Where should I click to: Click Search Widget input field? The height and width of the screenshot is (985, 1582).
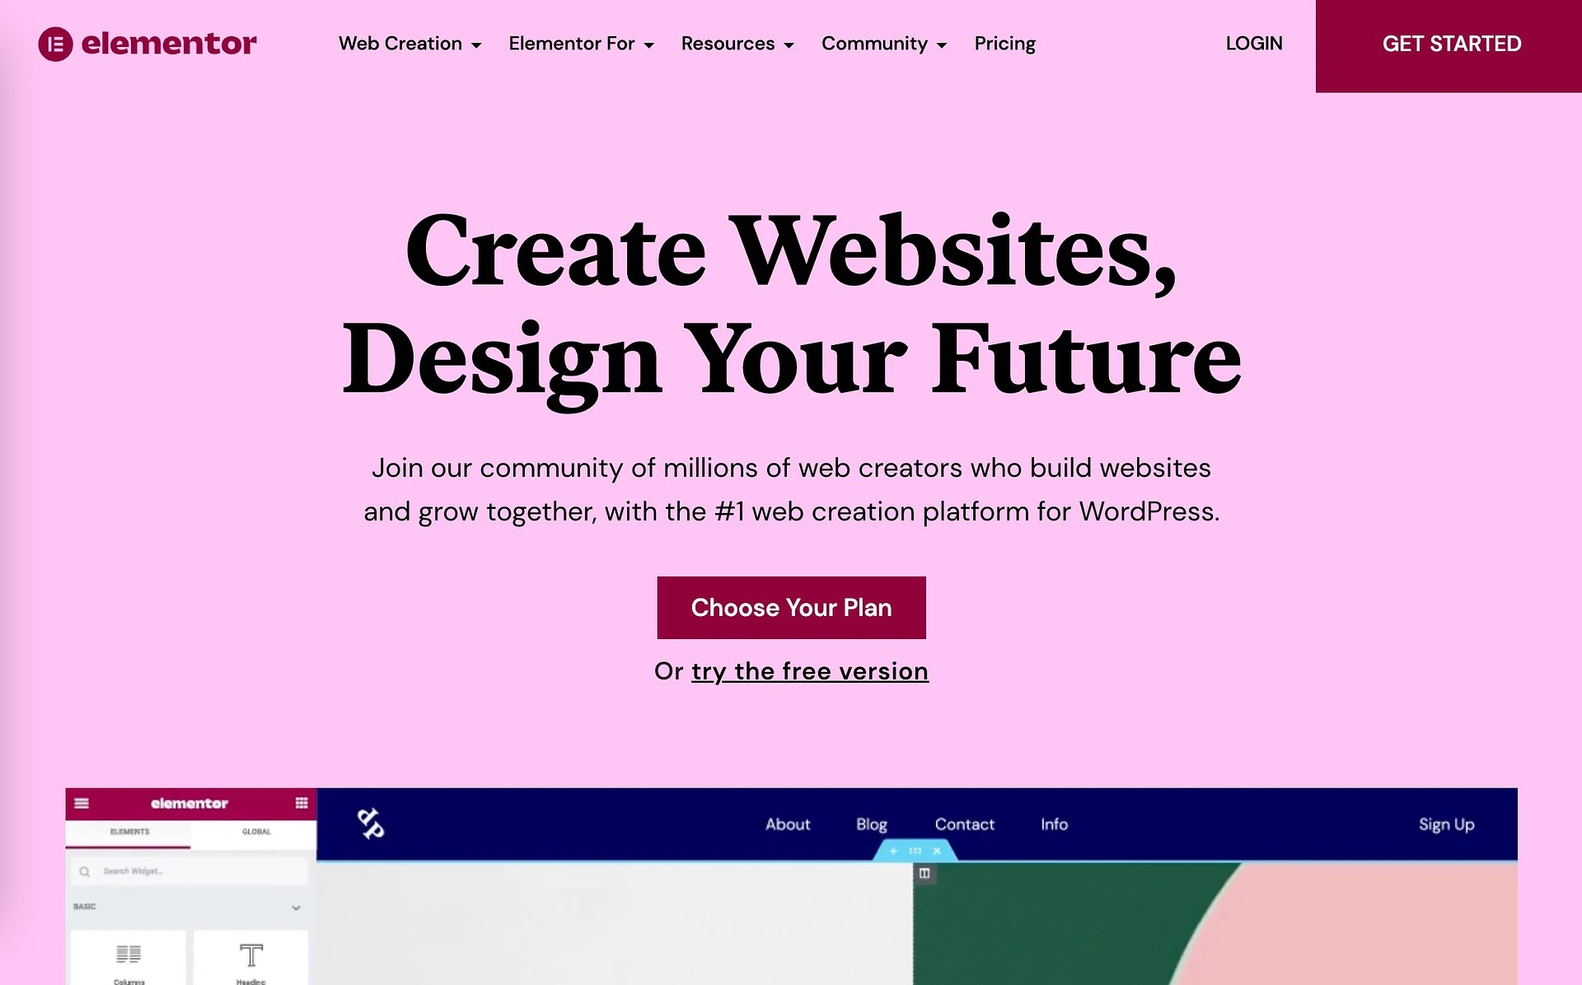[x=190, y=871]
